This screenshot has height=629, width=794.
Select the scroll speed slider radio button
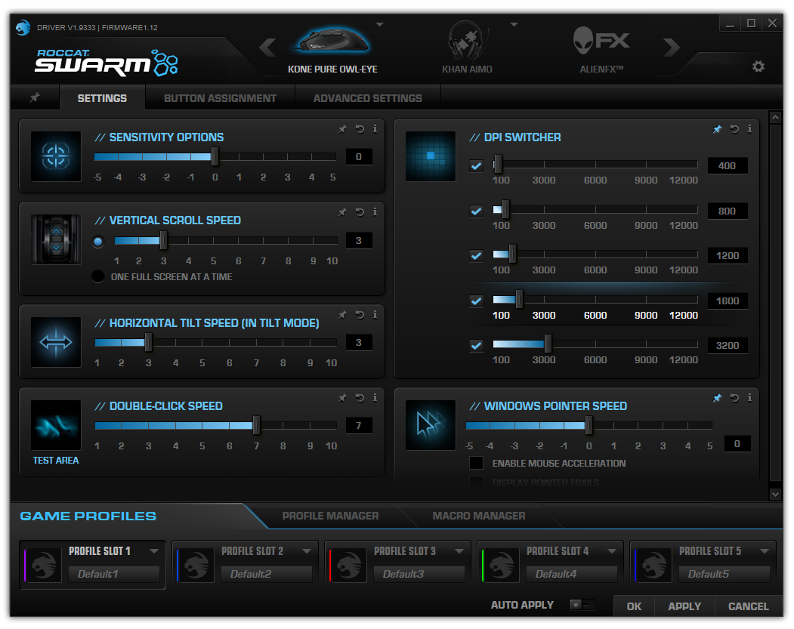pos(98,242)
